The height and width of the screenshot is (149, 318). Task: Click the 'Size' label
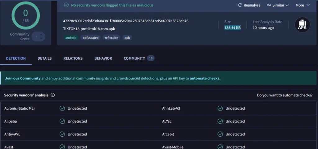228,22
